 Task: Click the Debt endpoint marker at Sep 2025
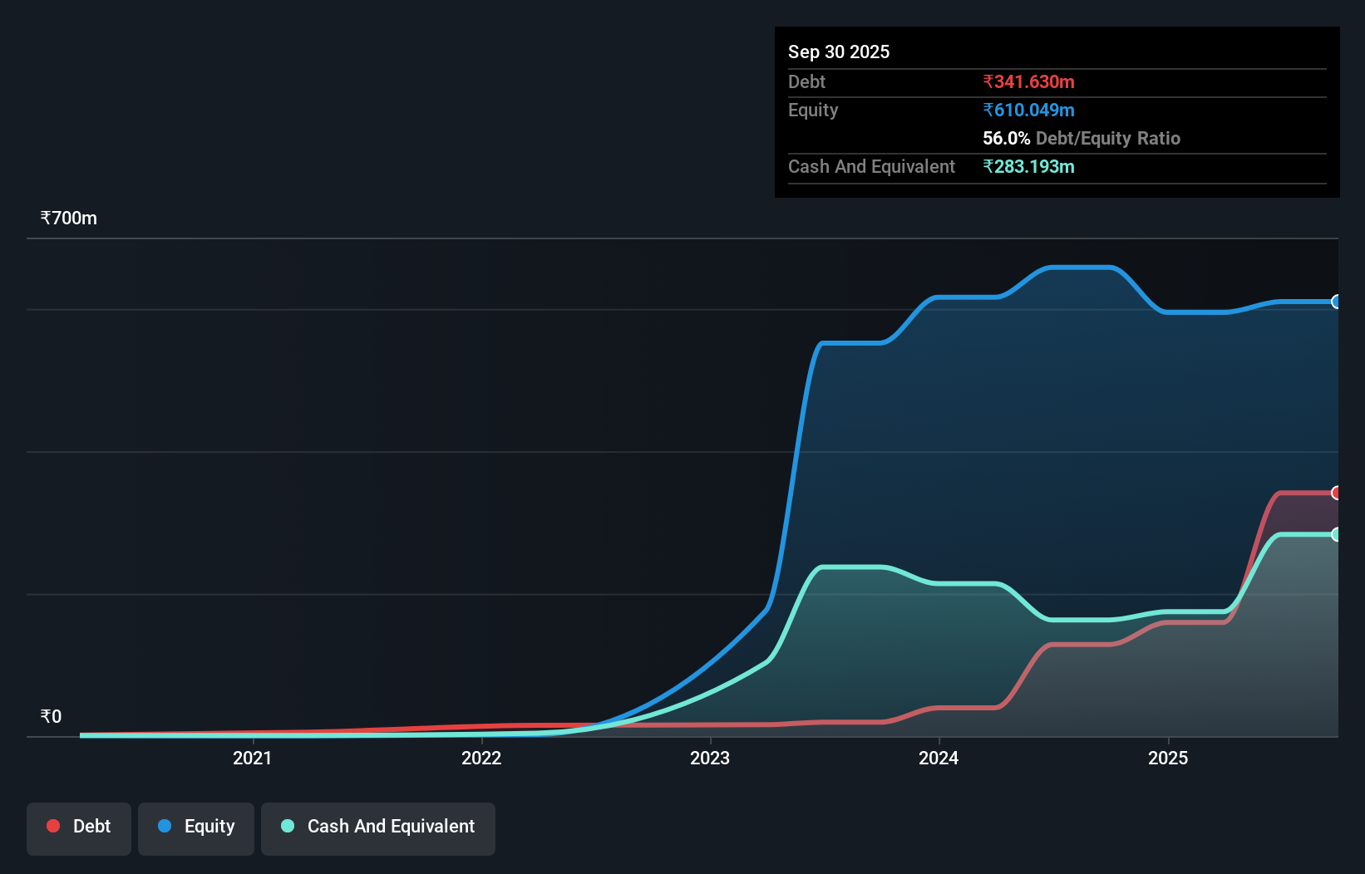[x=1336, y=493]
